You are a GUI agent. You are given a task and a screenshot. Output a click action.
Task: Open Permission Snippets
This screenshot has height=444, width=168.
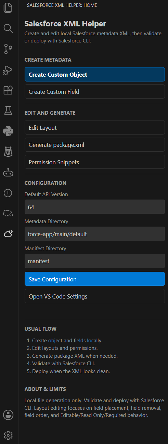coord(95,162)
